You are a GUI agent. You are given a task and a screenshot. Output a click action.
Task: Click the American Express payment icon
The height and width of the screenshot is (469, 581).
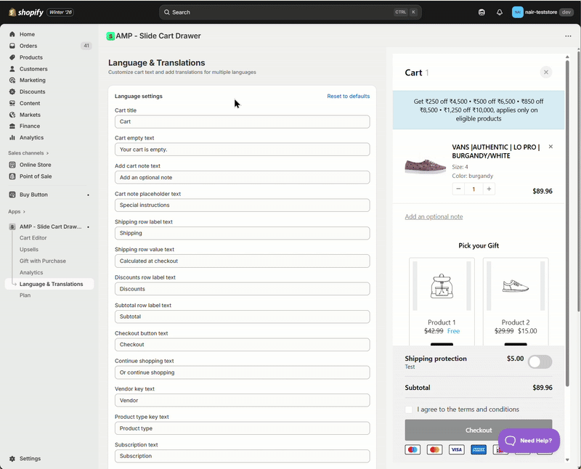(x=479, y=449)
